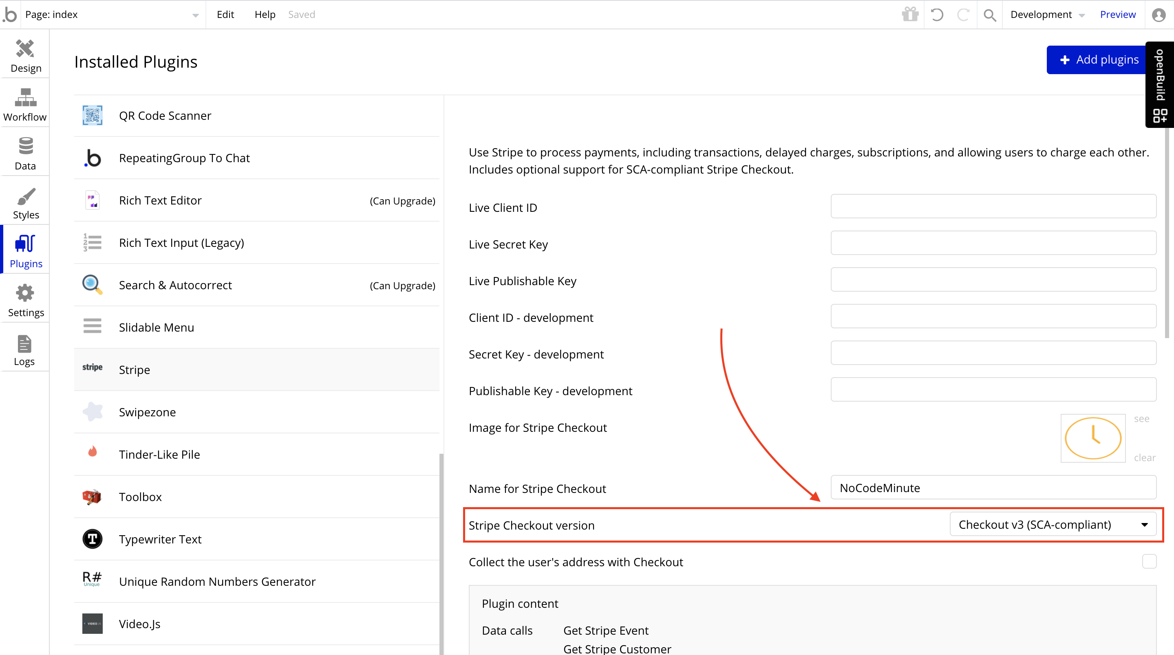Viewport: 1174px width, 655px height.
Task: Open the Edit menu
Action: [225, 15]
